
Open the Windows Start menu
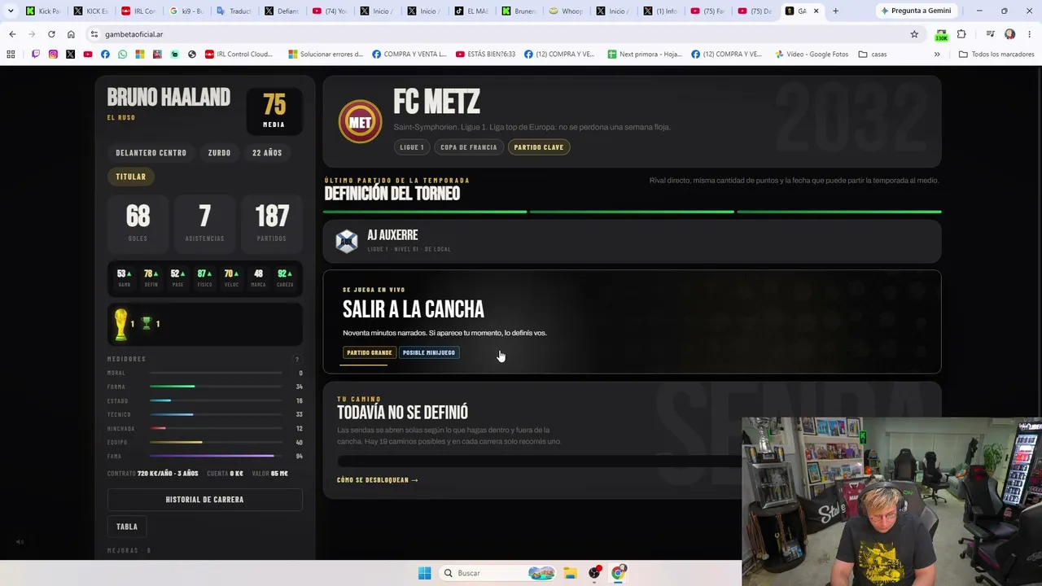pyautogui.click(x=424, y=573)
